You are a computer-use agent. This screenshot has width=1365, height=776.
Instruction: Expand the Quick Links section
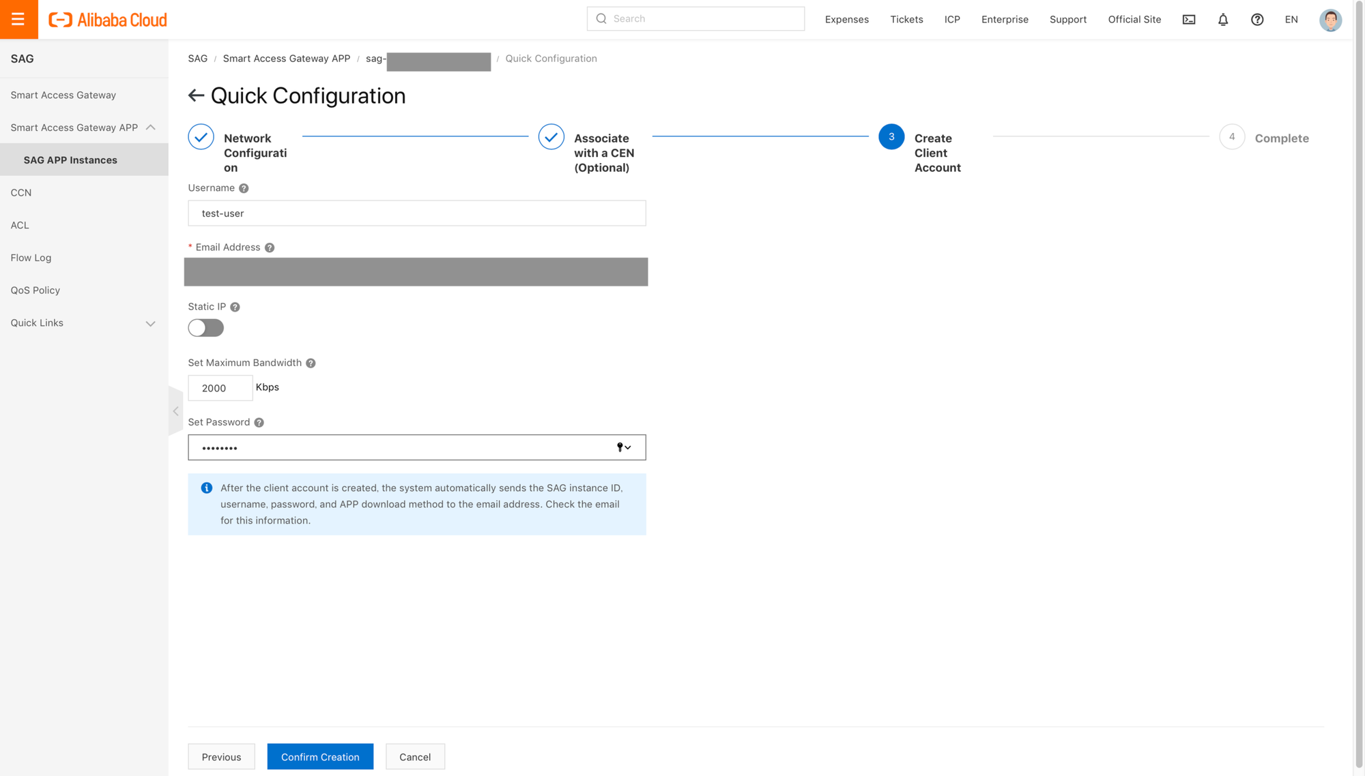tap(151, 323)
